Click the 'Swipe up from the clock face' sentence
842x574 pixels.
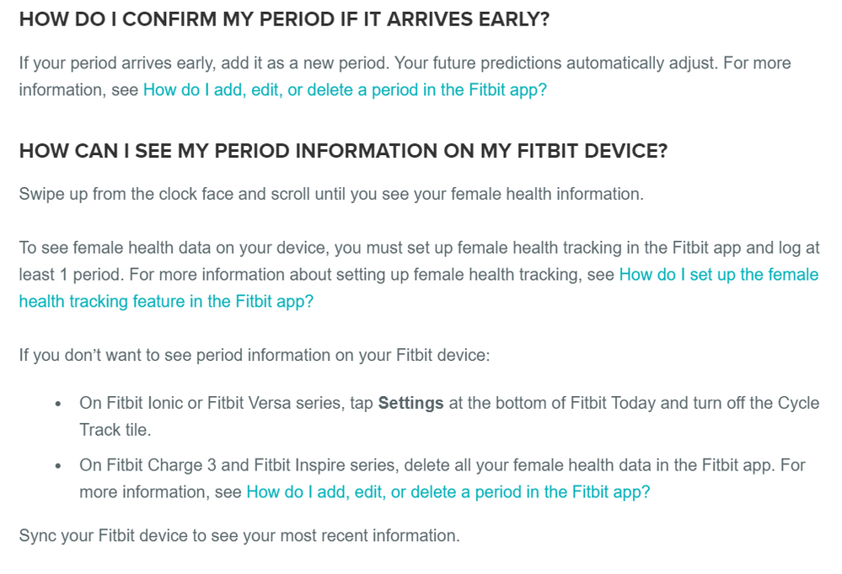pos(331,194)
